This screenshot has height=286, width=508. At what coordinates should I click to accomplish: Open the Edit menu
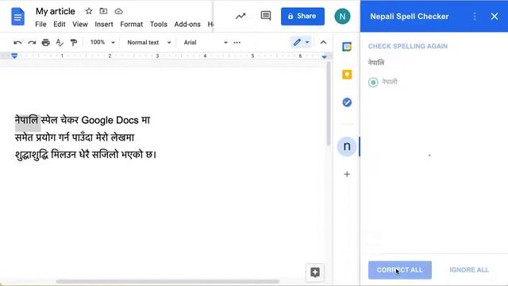pos(60,25)
